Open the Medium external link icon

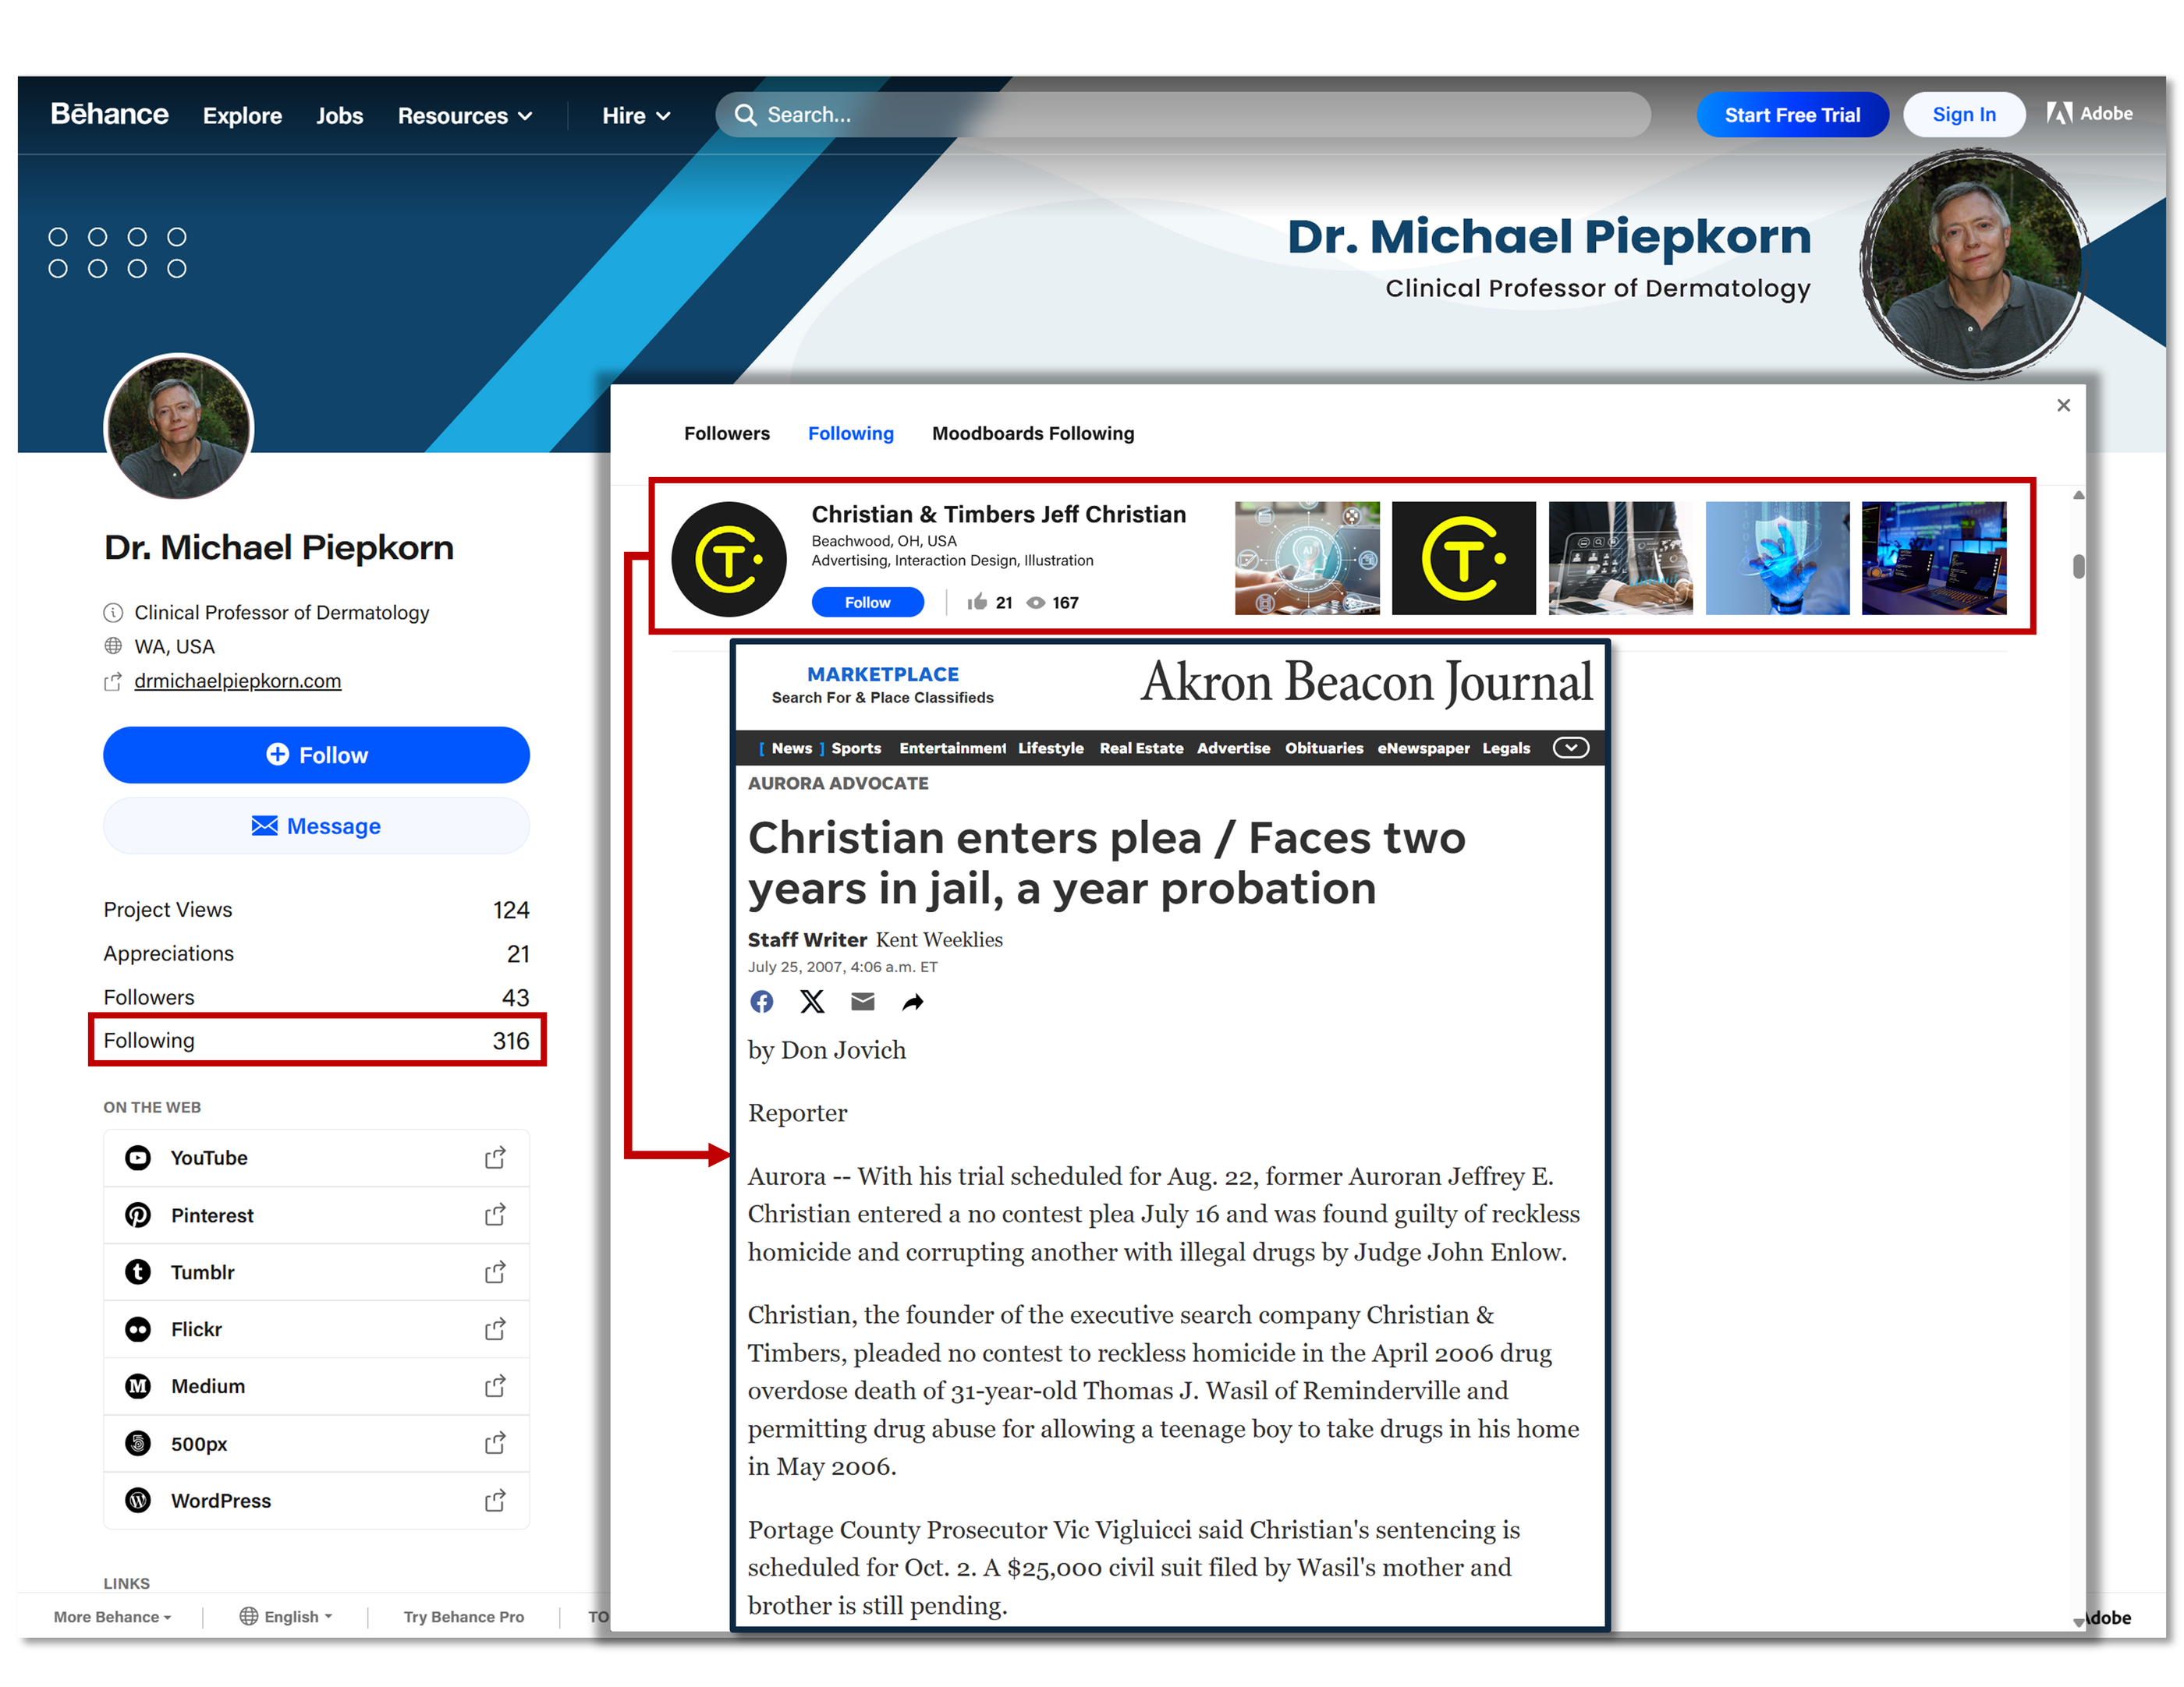click(495, 1386)
